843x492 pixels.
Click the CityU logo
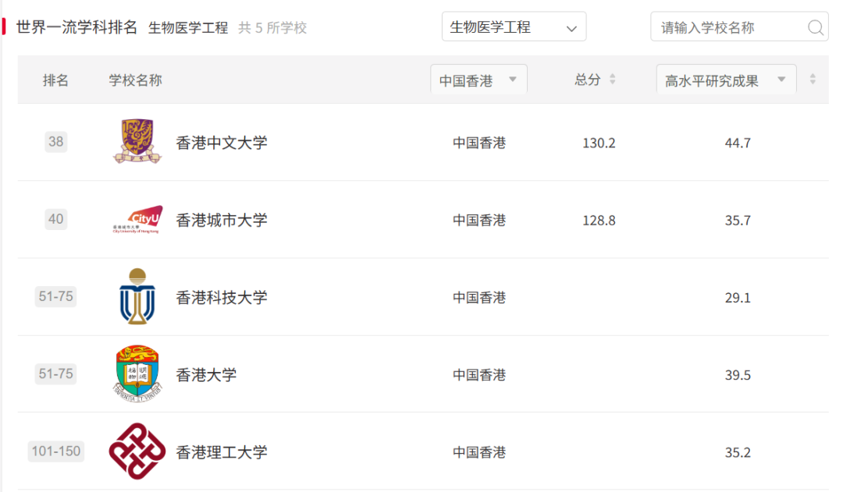(x=137, y=220)
